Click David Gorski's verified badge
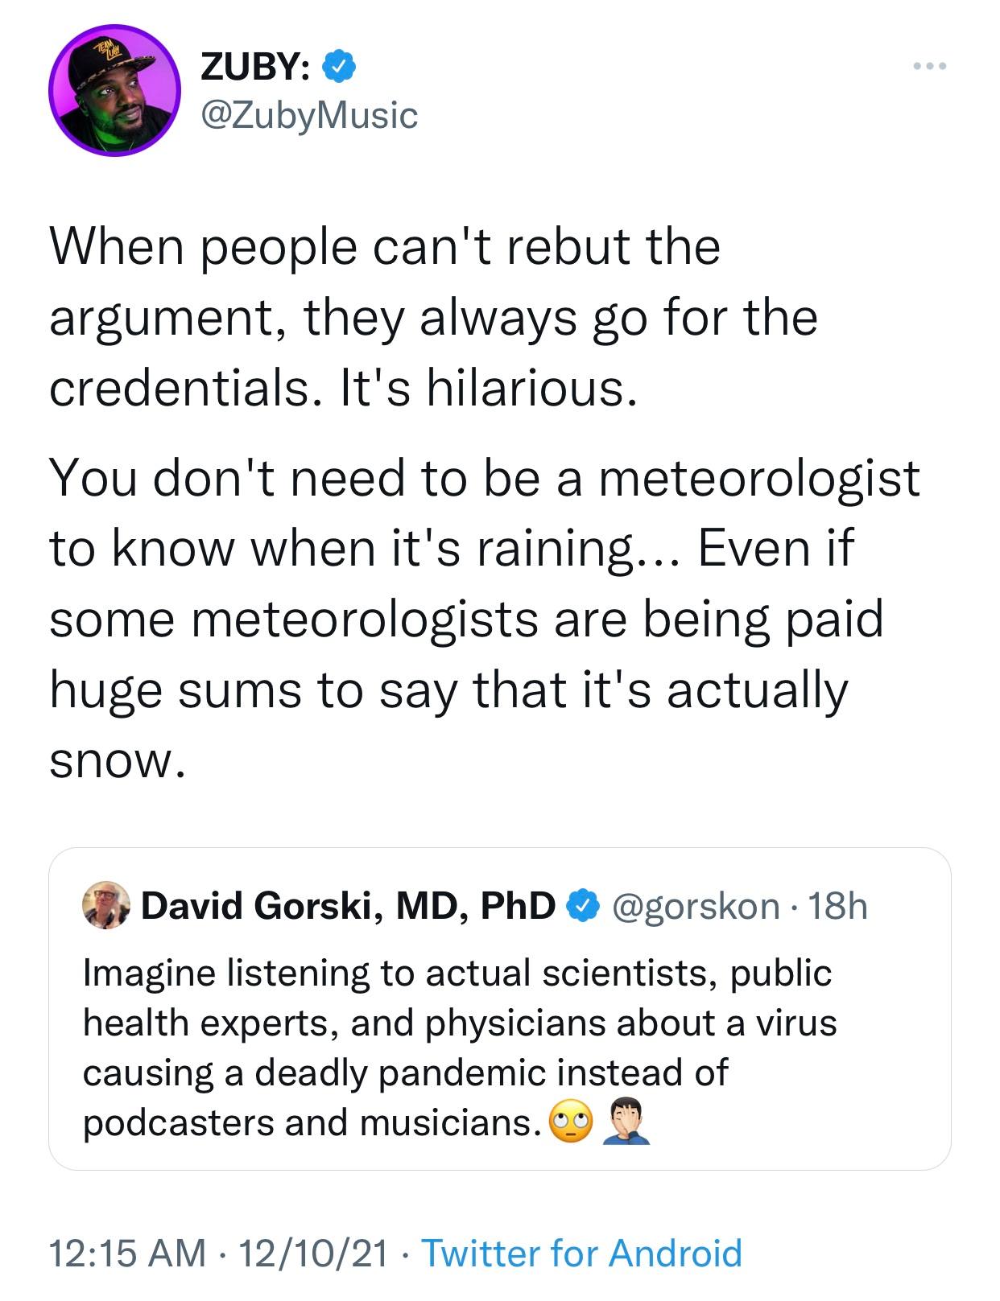 click(x=583, y=906)
